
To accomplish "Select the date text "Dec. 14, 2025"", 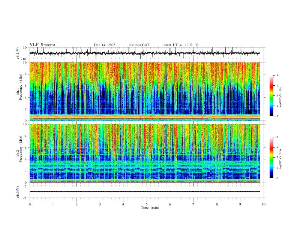I will (105, 45).
